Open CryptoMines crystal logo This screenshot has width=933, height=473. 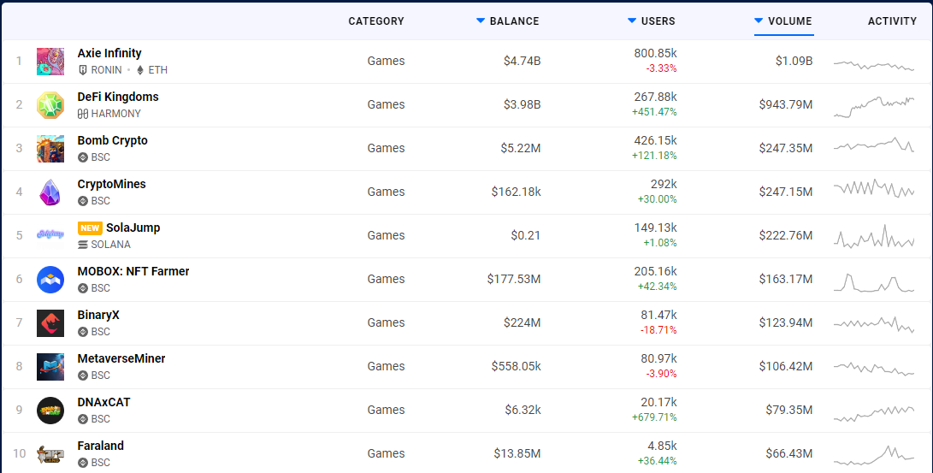pos(50,192)
